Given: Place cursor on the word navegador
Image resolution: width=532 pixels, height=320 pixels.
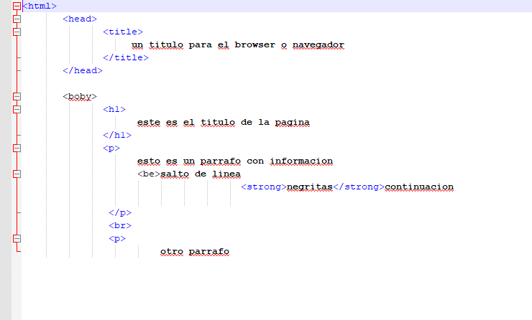Looking at the screenshot, I should click(x=318, y=44).
